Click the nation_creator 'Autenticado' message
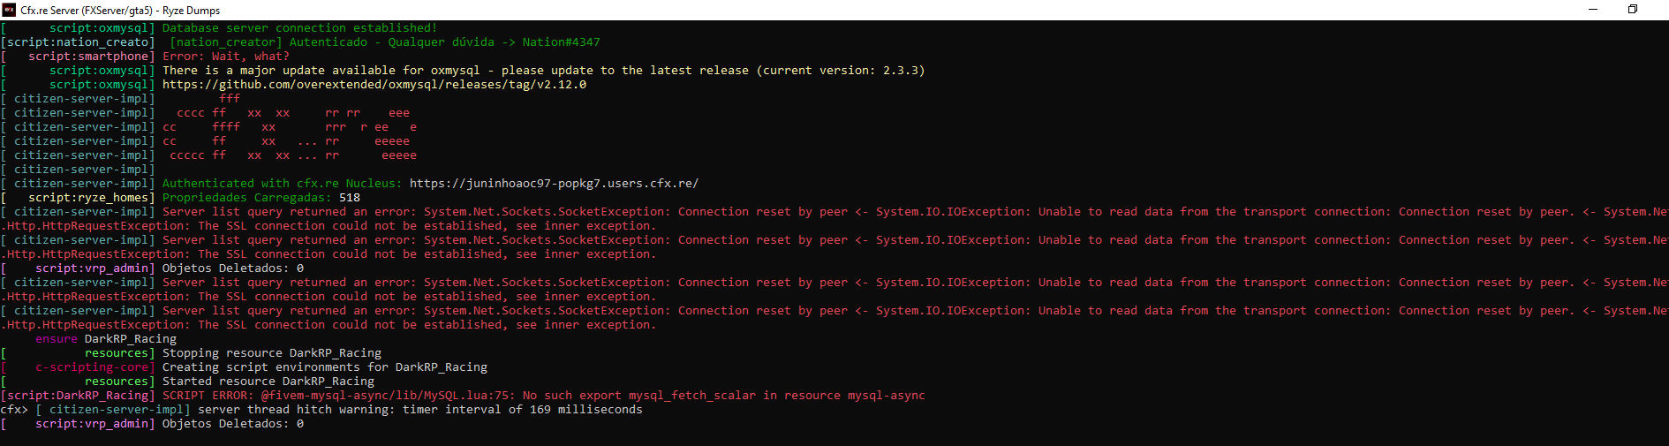Screen dimensions: 1669x446 point(385,42)
